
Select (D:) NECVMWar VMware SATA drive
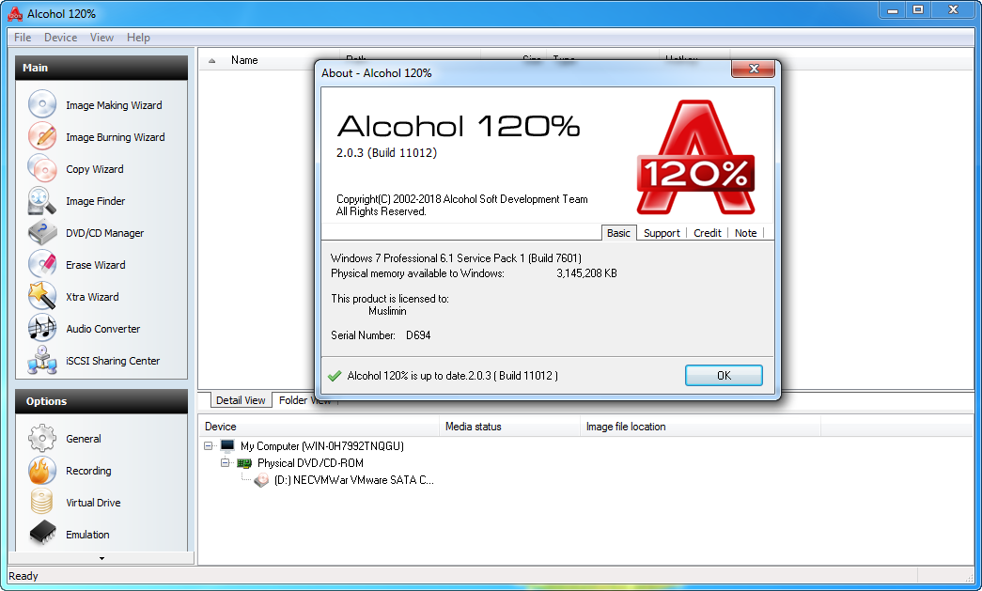point(354,480)
